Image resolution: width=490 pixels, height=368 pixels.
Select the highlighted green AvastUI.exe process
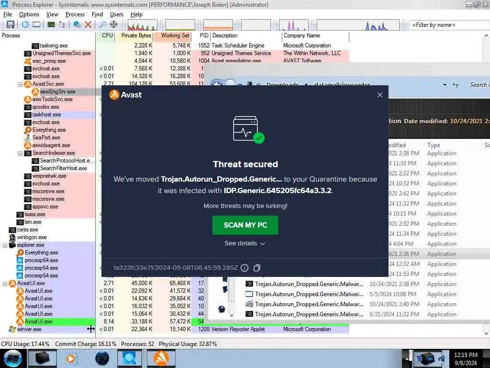[38, 322]
